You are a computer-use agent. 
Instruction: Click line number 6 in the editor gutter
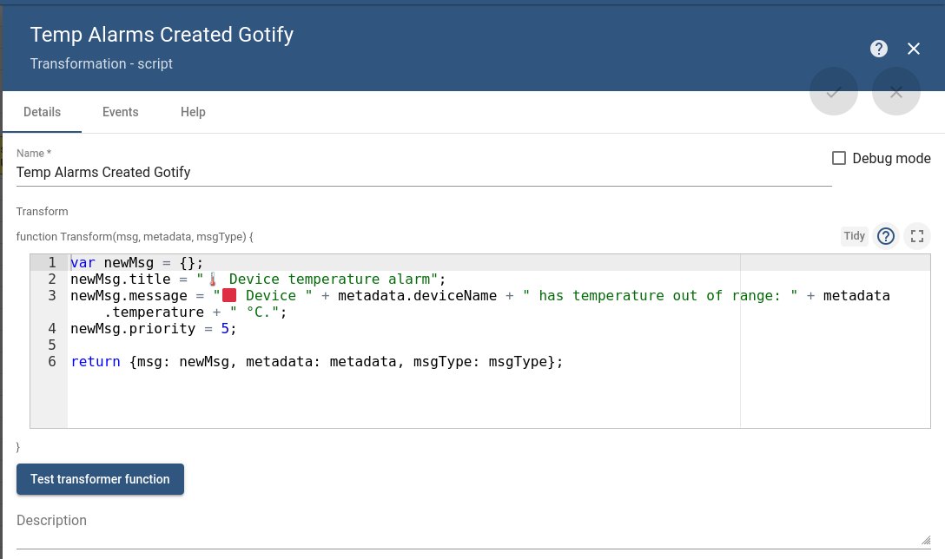pos(52,362)
